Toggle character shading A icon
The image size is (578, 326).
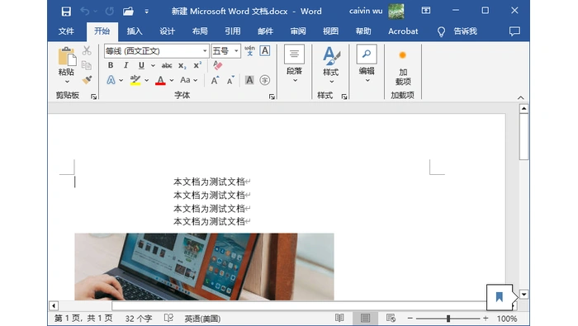(249, 80)
